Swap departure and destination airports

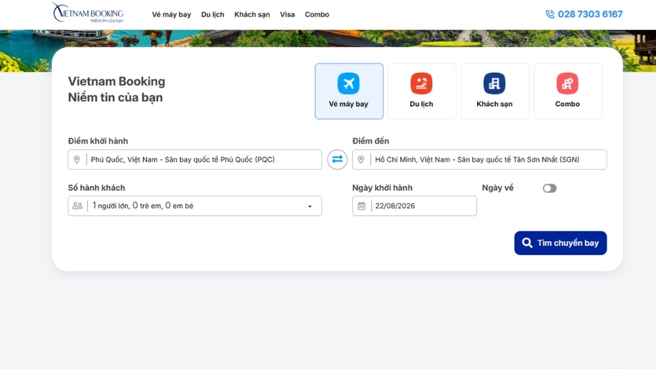tap(337, 160)
